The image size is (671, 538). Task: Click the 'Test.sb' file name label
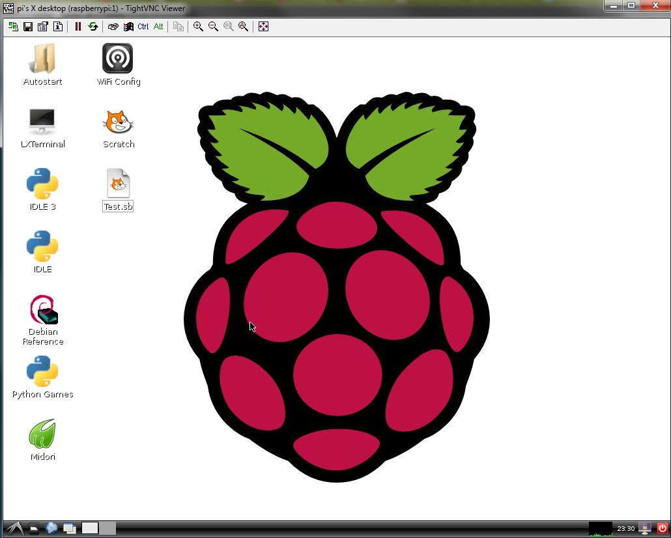118,206
